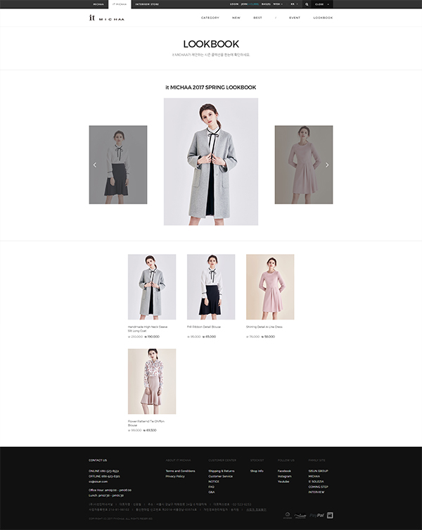Click the OFFLINE phone number text
The image size is (422, 530).
click(x=104, y=477)
